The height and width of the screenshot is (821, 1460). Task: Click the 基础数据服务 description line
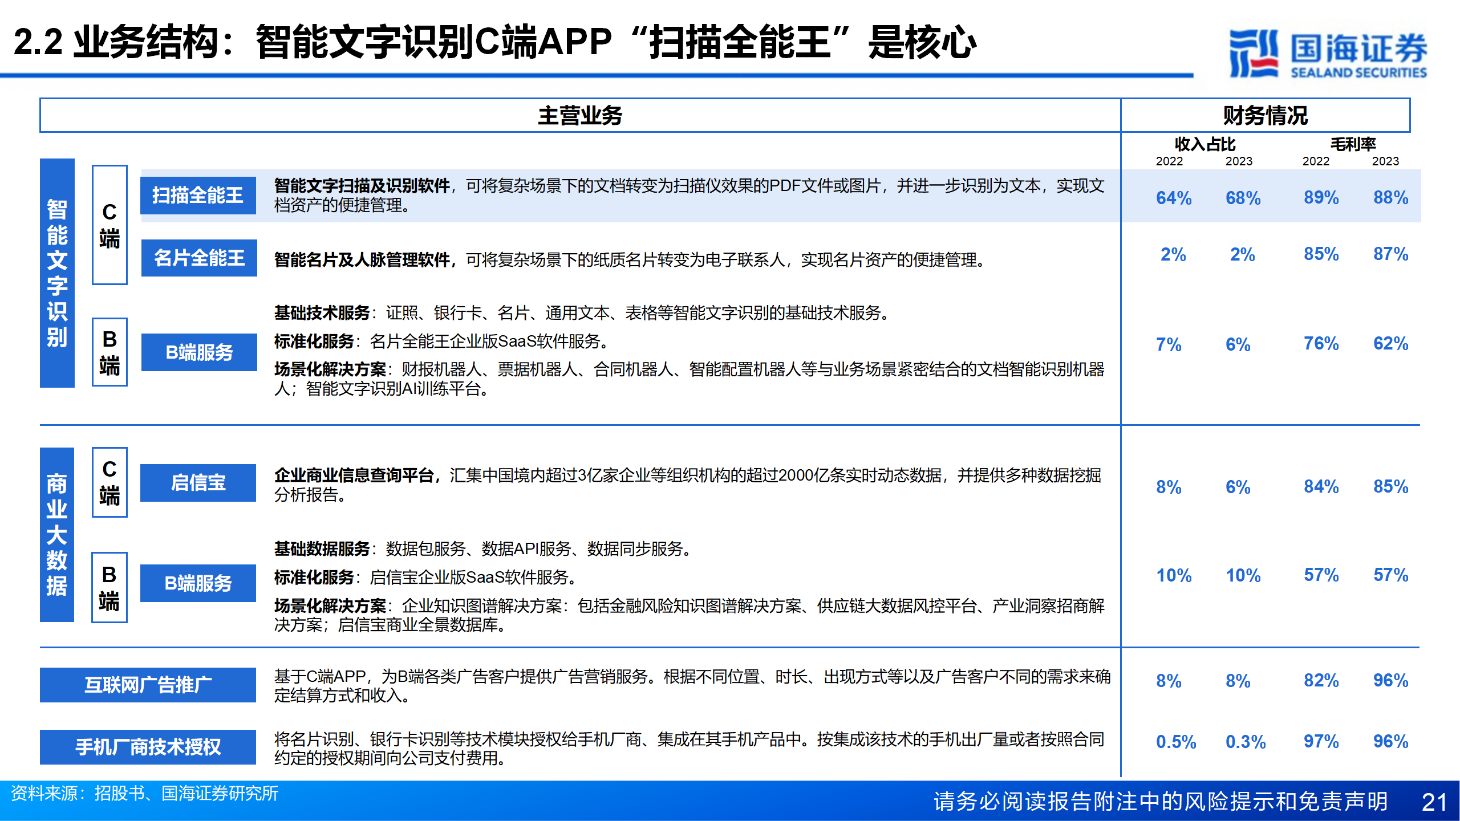click(x=482, y=548)
